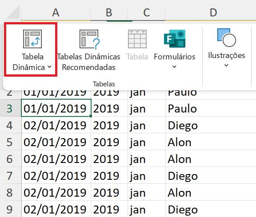Click cell D5 with Alon
Viewport: 256px width, 217px height.
click(211, 142)
